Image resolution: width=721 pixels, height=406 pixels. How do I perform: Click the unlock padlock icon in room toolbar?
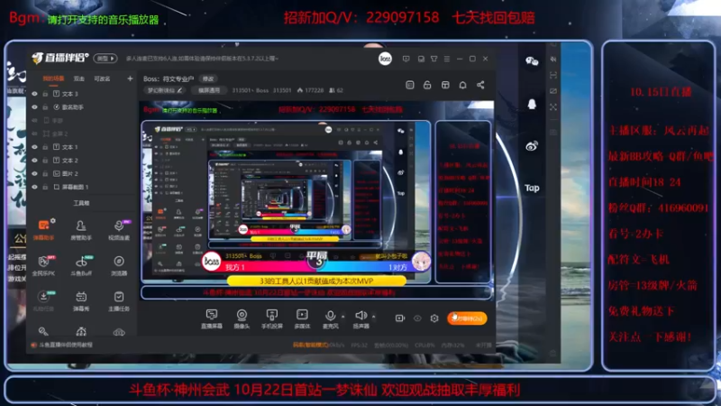pos(427,85)
